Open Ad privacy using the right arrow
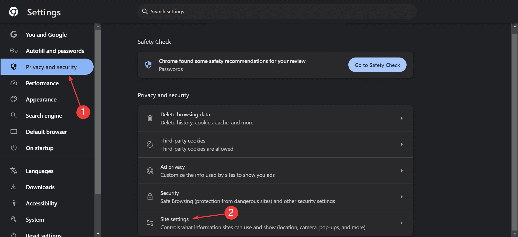This screenshot has width=518, height=237. 402,171
